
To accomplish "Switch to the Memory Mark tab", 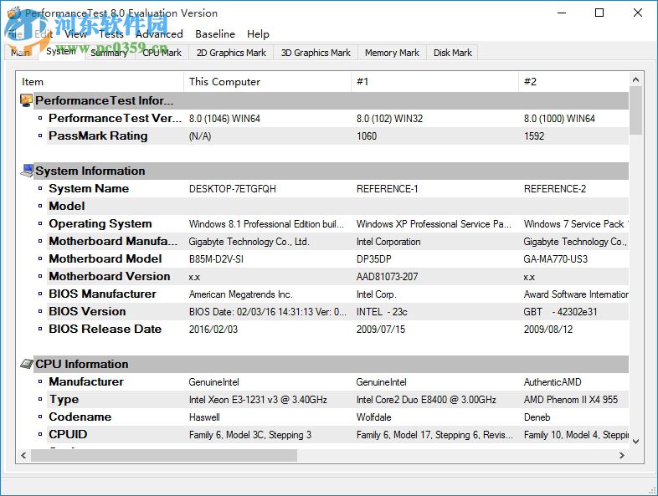I will [x=392, y=53].
